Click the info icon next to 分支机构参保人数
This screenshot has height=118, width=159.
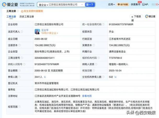(103, 77)
